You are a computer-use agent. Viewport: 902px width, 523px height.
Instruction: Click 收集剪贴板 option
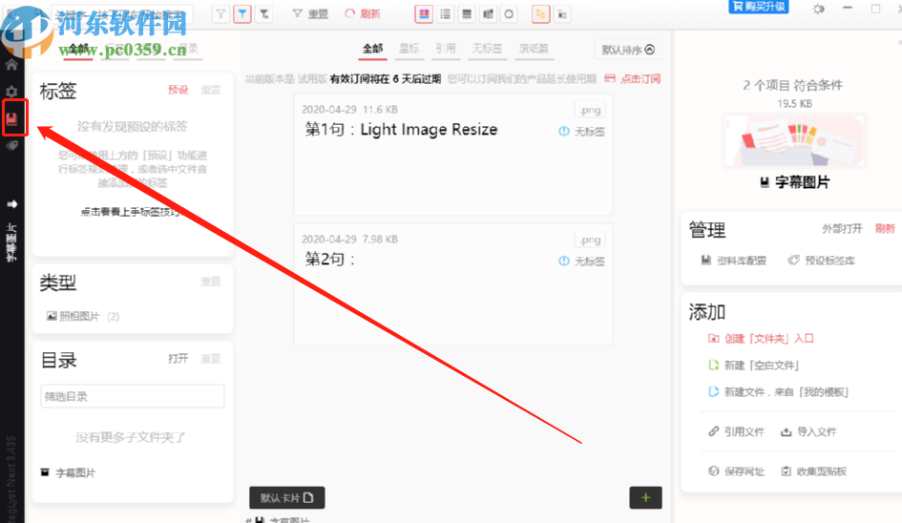pos(814,471)
